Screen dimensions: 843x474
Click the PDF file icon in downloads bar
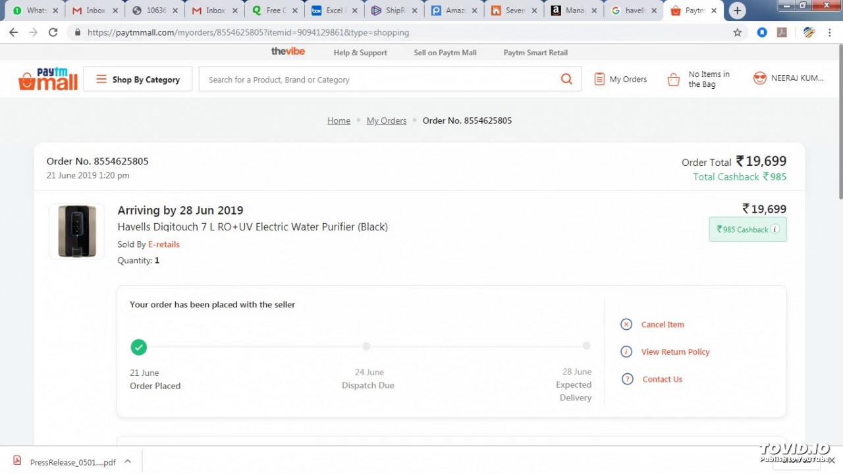[17, 461]
